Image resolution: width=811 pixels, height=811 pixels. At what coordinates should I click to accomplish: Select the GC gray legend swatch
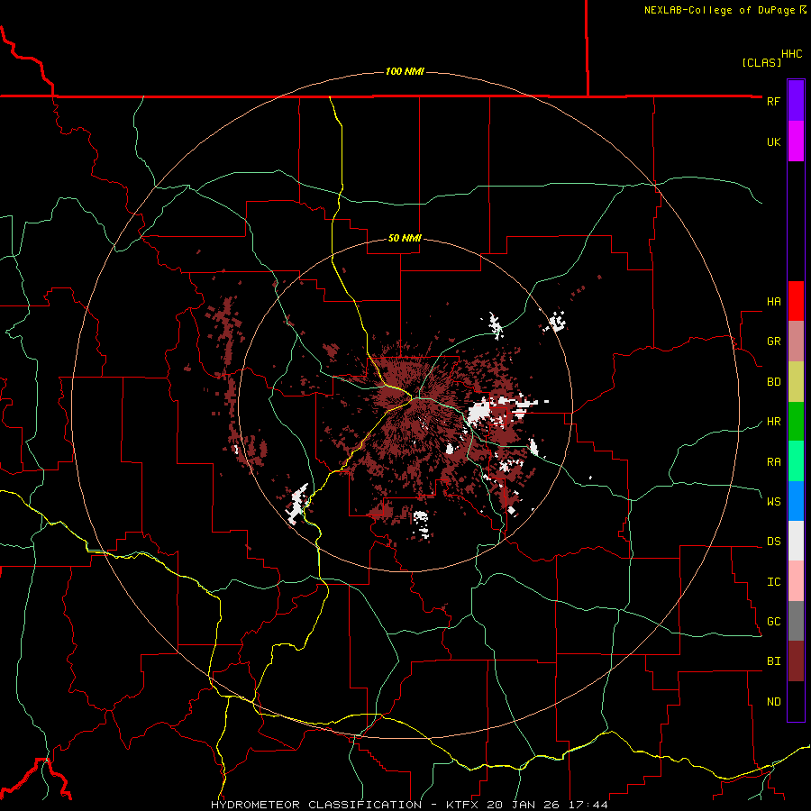[796, 621]
